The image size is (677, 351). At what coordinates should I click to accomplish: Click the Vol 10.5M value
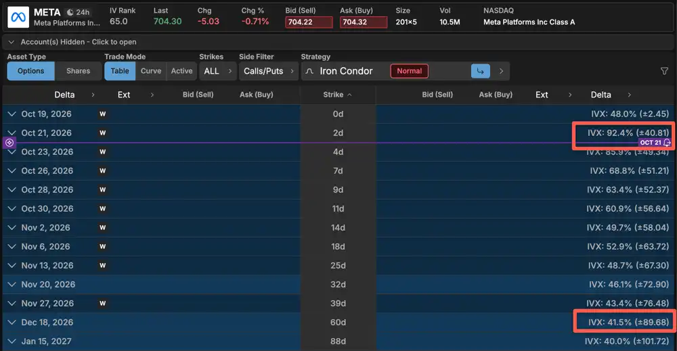tap(450, 22)
